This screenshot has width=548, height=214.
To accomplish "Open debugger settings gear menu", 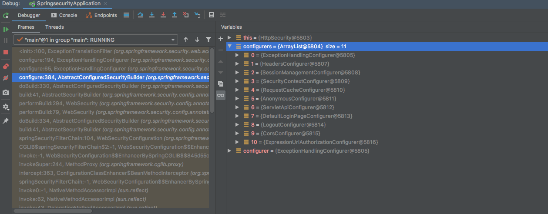I will pos(6,107).
